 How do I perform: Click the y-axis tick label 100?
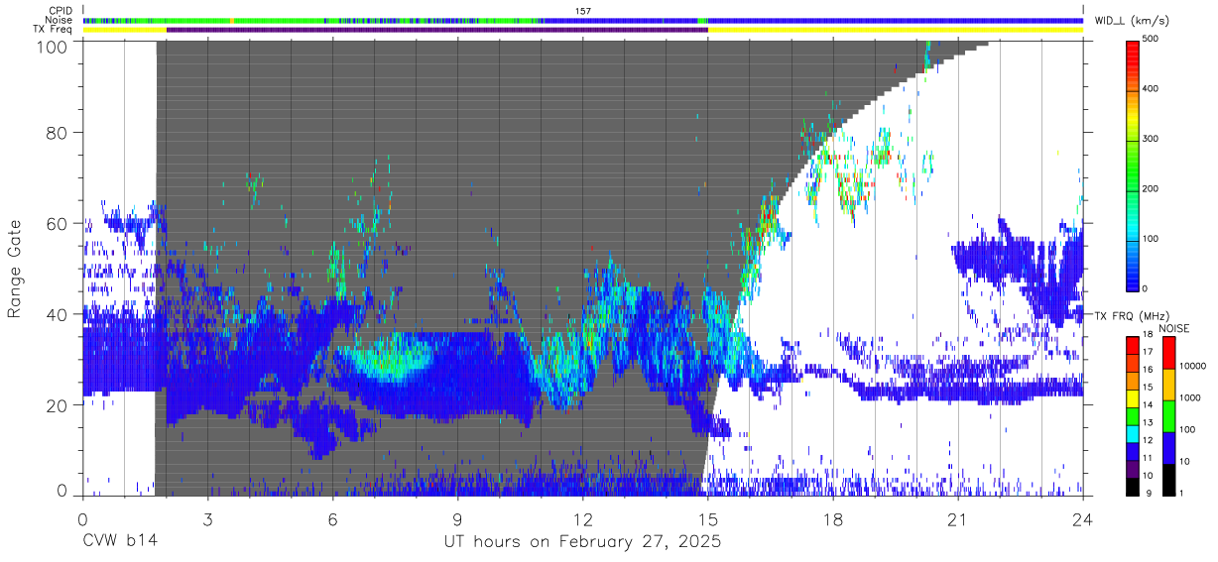coord(52,46)
